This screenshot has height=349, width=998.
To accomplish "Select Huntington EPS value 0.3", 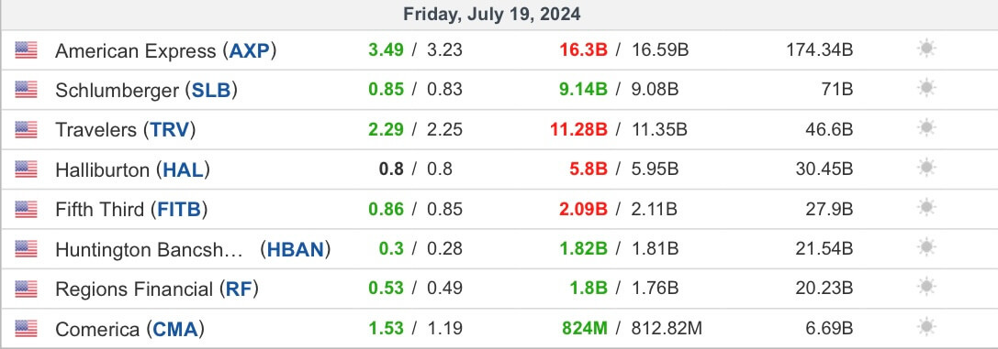I will pyautogui.click(x=391, y=248).
